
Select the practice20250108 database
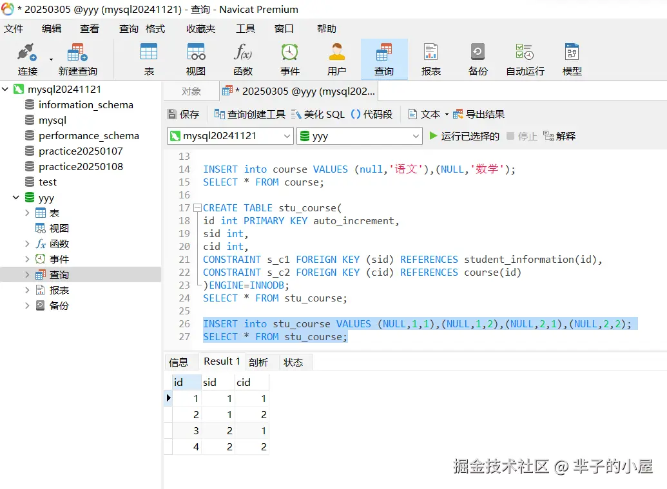(x=81, y=167)
